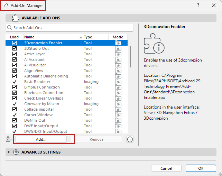Image resolution: width=222 pixels, height=176 pixels.
Task: Sort add-ons by the Type column
Action: [95, 37]
